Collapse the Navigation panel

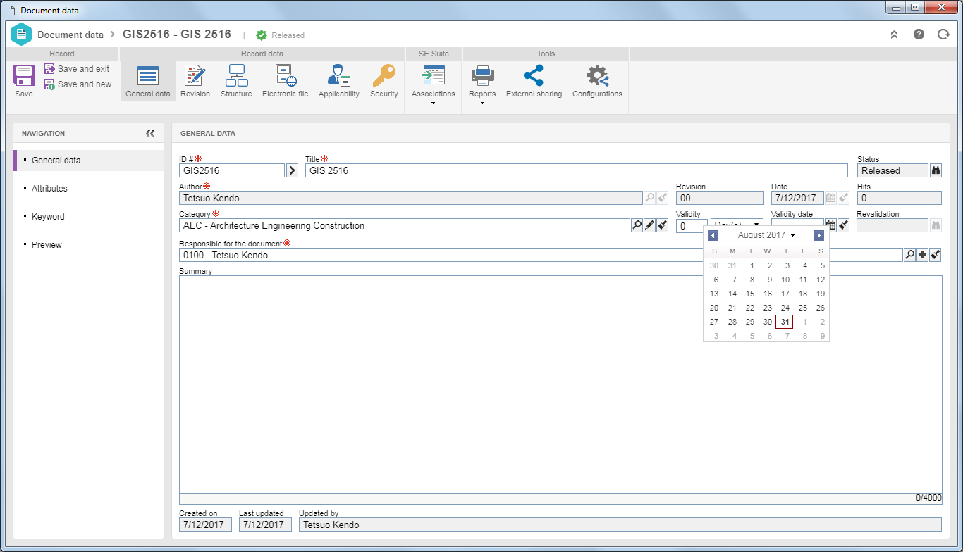150,133
